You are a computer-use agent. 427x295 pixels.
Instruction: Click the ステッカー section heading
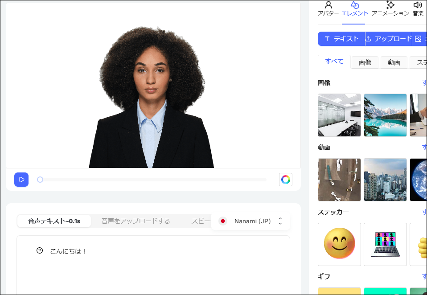[333, 212]
